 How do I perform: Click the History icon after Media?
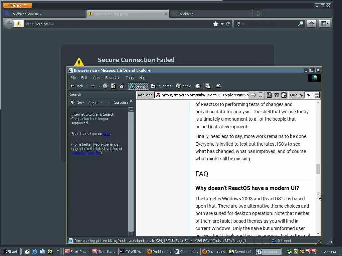pyautogui.click(x=198, y=86)
